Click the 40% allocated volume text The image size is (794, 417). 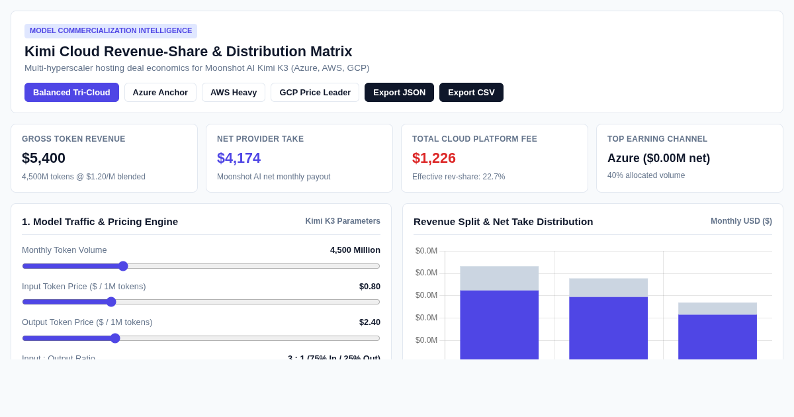pos(646,175)
